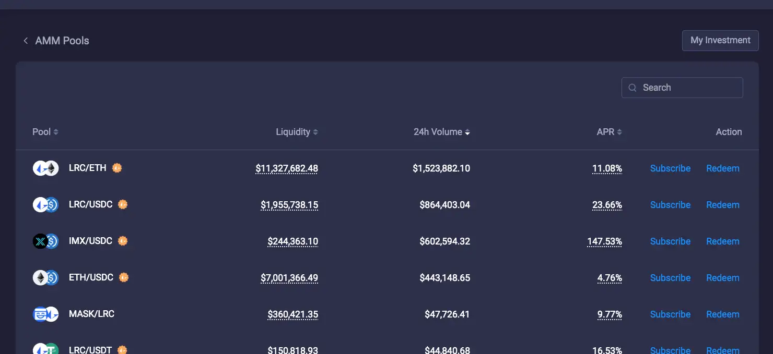Image resolution: width=773 pixels, height=354 pixels.
Task: Click the orange badge next to LRC/USDC
Action: [123, 204]
